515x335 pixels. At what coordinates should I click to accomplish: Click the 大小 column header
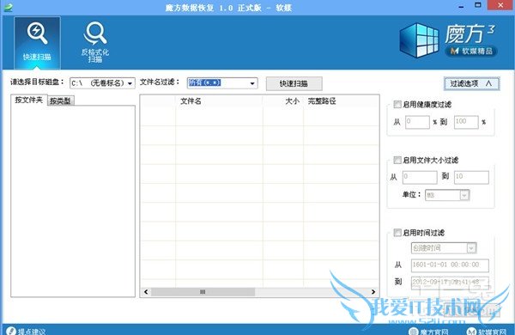pyautogui.click(x=283, y=100)
